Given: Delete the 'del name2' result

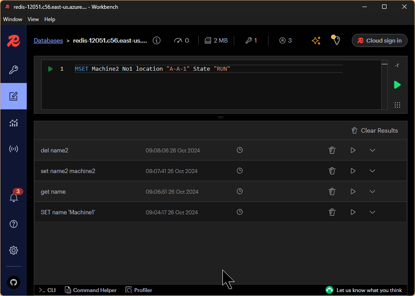Looking at the screenshot, I should pyautogui.click(x=332, y=150).
